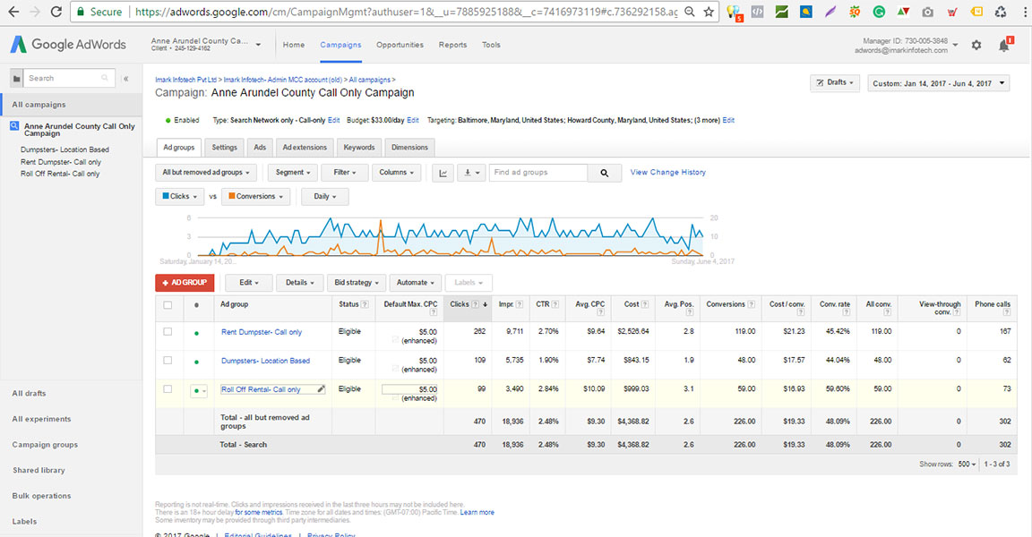Click the magnifier button beside Find ad groups
Image resolution: width=1032 pixels, height=537 pixels.
605,173
